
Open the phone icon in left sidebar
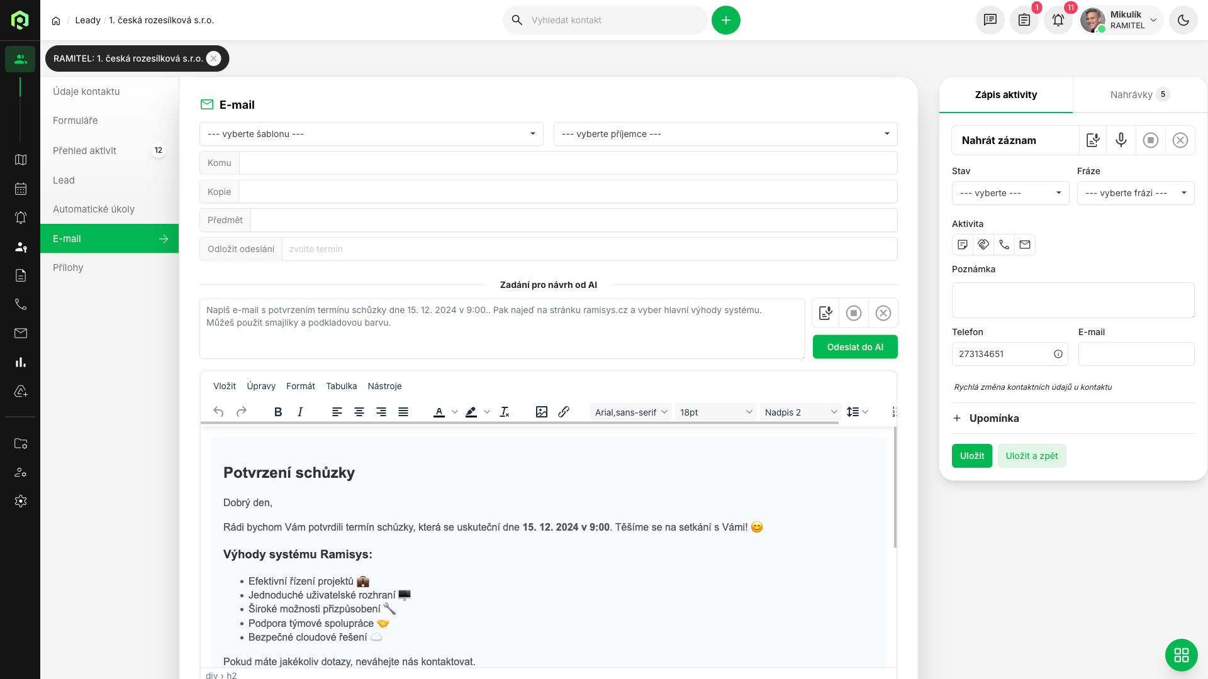[x=21, y=304]
